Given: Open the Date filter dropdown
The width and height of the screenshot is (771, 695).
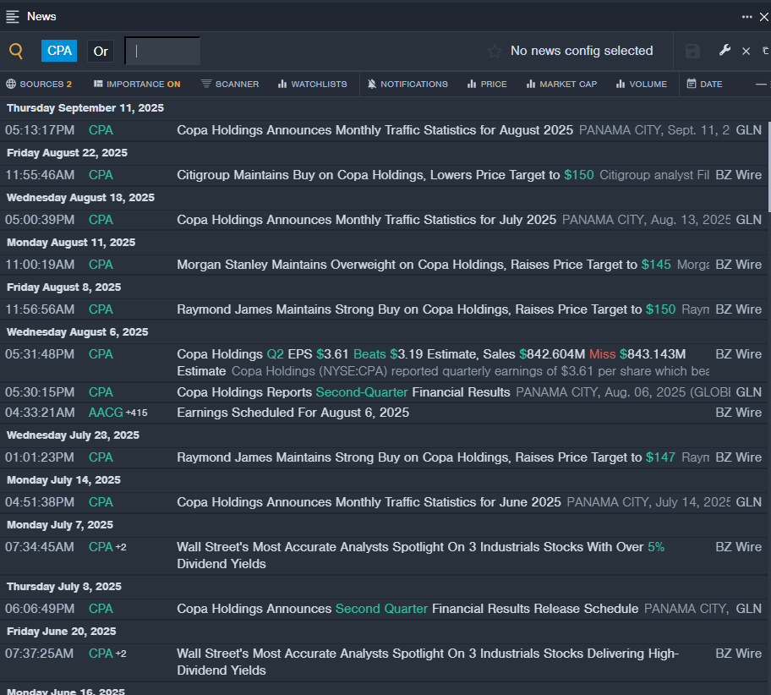Looking at the screenshot, I should pos(704,85).
